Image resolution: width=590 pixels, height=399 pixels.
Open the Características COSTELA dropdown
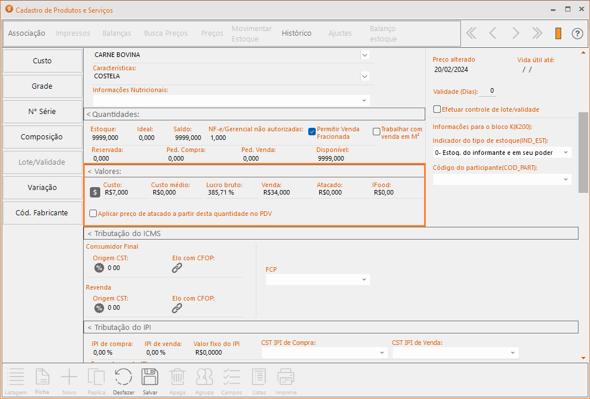click(x=364, y=77)
